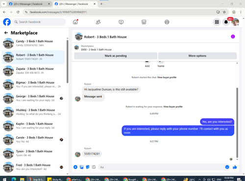Choose a sticker icon in the composer
Image resolution: width=245 pixels, height=181 pixels.
click(x=88, y=167)
